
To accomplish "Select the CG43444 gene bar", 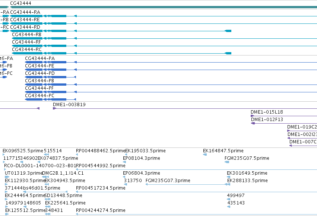I will point(164,7).
